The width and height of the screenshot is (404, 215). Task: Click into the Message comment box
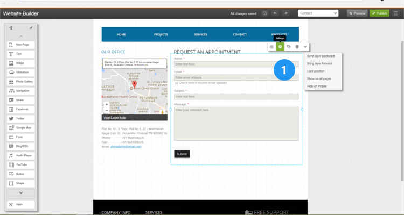(x=236, y=124)
